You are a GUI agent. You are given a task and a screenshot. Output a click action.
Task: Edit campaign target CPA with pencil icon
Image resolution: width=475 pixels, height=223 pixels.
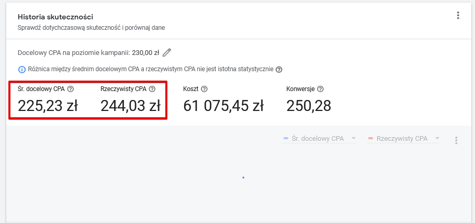[166, 53]
